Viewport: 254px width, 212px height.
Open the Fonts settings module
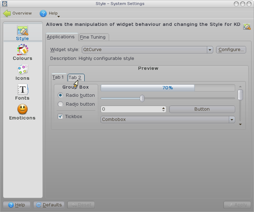tap(23, 92)
